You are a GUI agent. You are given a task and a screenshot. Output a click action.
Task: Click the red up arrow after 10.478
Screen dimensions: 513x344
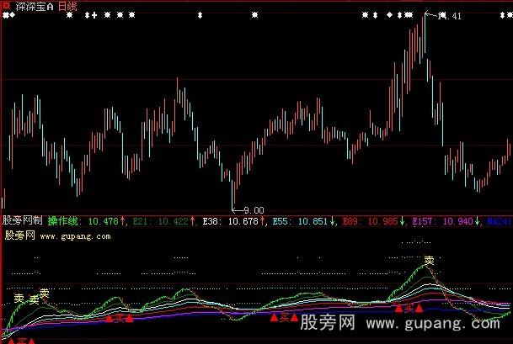[x=122, y=221]
